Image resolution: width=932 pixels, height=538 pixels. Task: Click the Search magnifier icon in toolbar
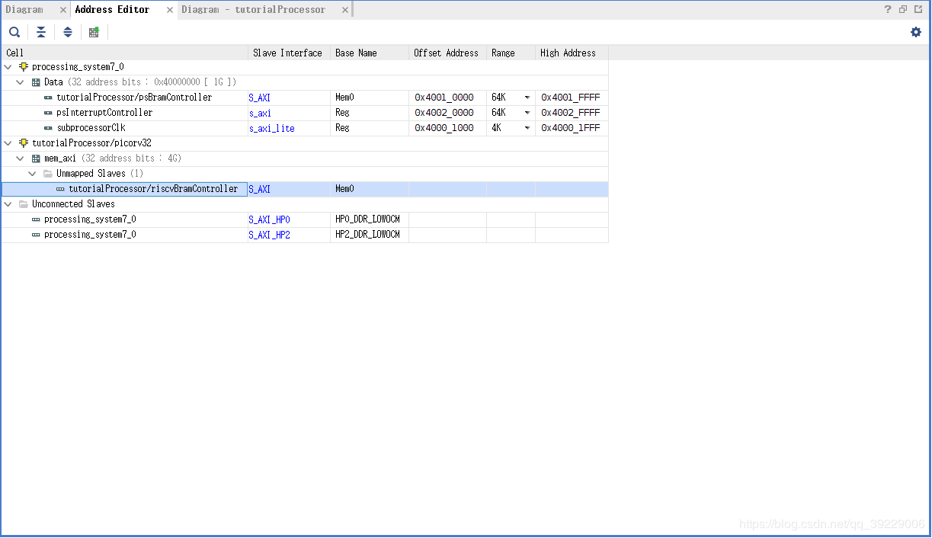(14, 32)
